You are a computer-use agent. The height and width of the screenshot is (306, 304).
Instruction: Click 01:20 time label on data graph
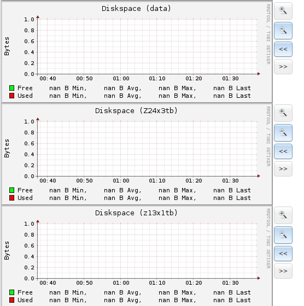click(194, 79)
